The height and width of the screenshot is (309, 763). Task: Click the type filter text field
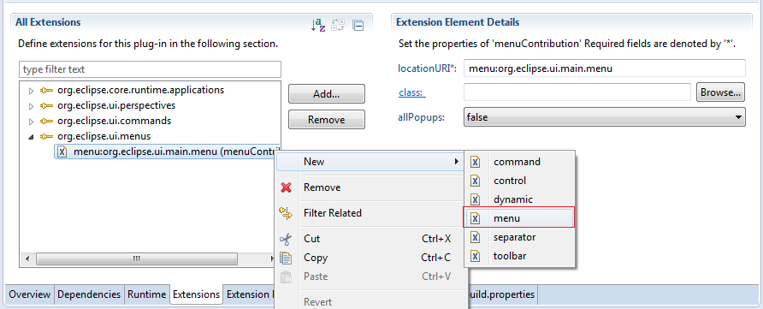tap(151, 69)
